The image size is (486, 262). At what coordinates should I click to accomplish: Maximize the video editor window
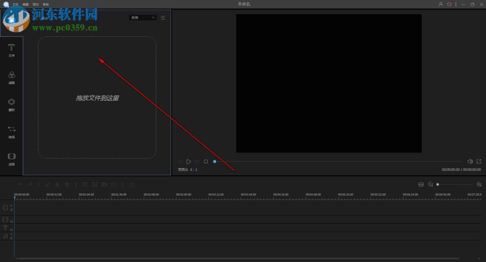[x=472, y=4]
